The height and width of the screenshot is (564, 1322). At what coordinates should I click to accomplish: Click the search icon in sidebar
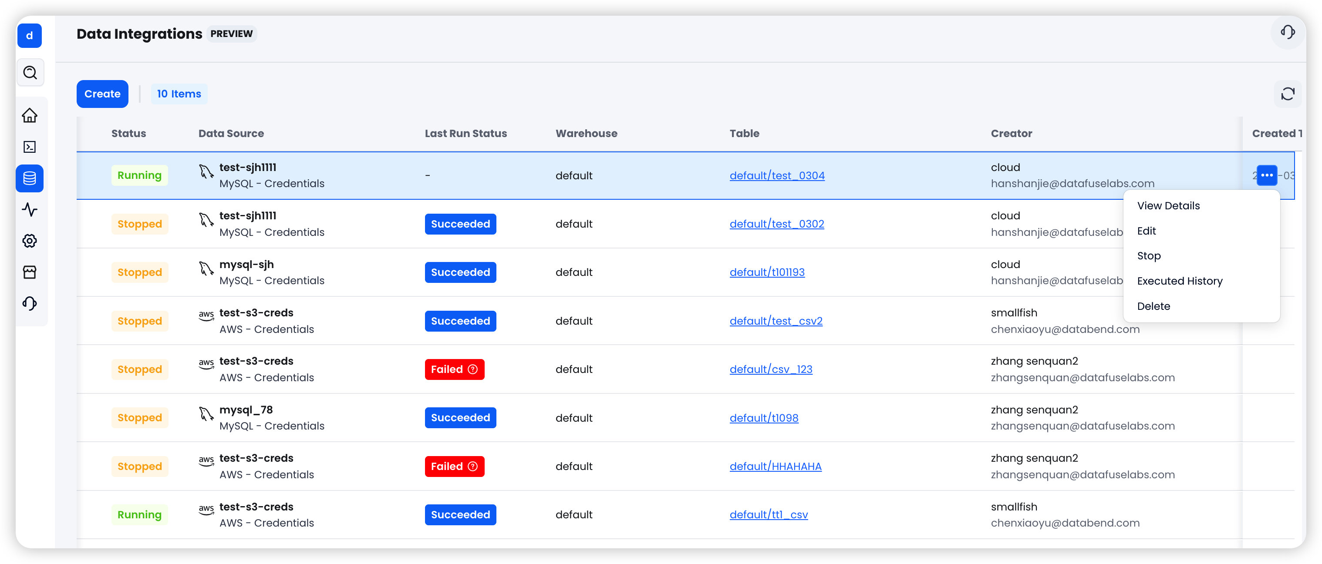click(x=30, y=73)
